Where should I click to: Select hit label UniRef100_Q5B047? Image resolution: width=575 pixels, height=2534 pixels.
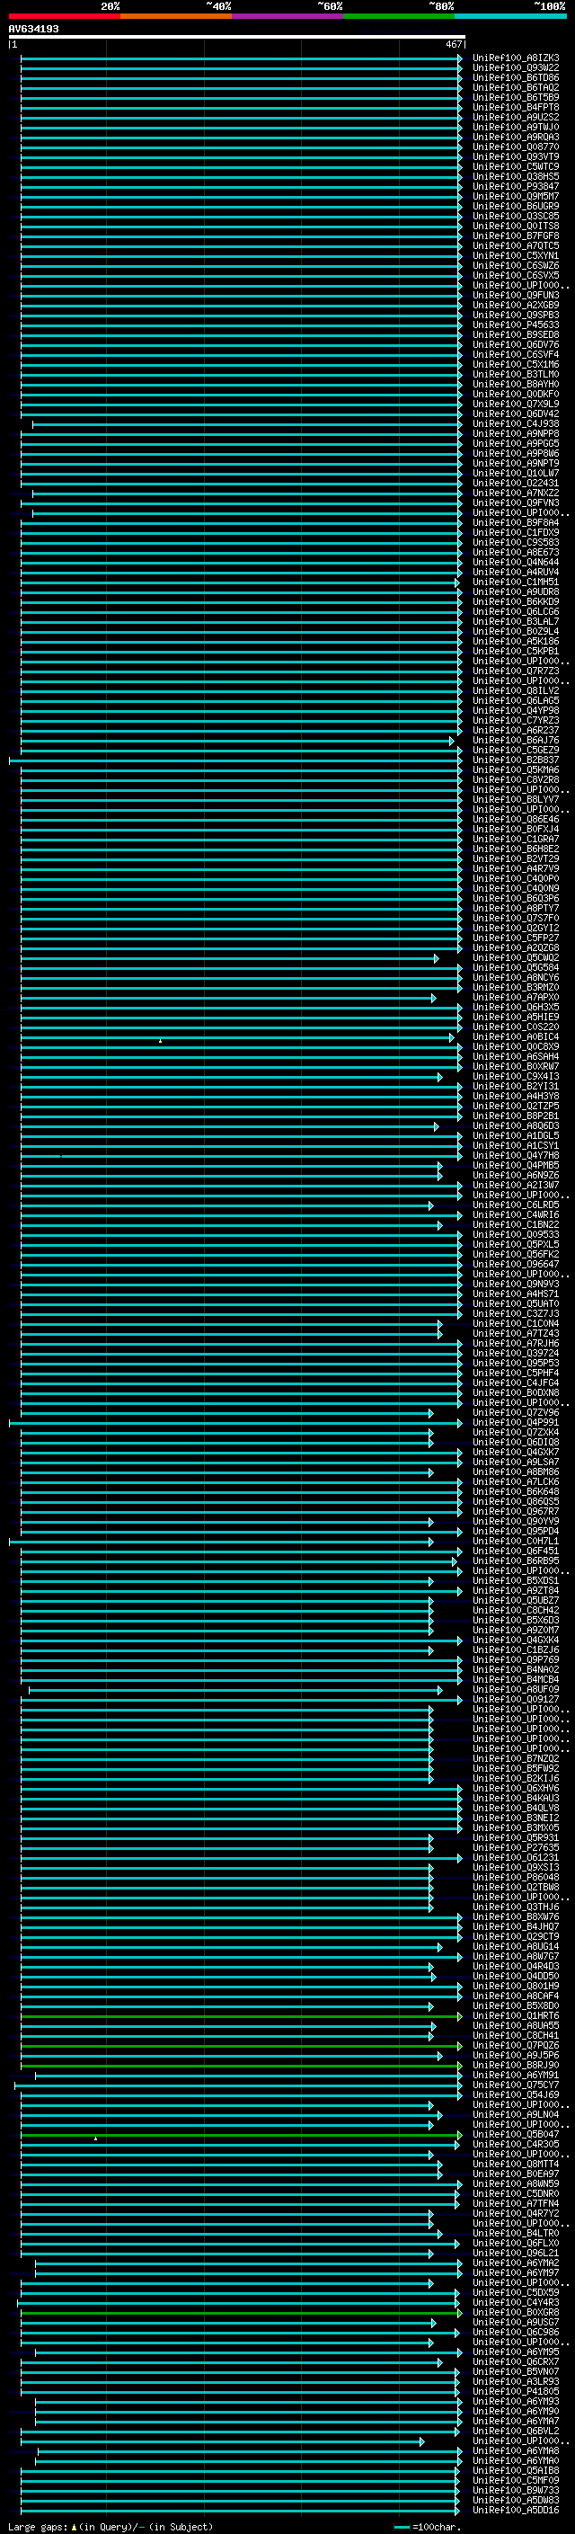(x=516, y=2135)
